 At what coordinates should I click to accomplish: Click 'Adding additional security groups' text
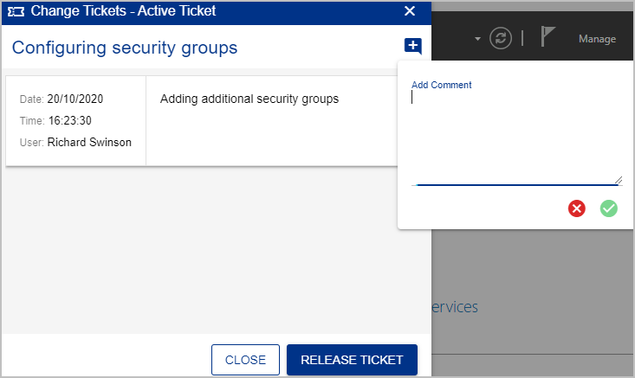(249, 99)
